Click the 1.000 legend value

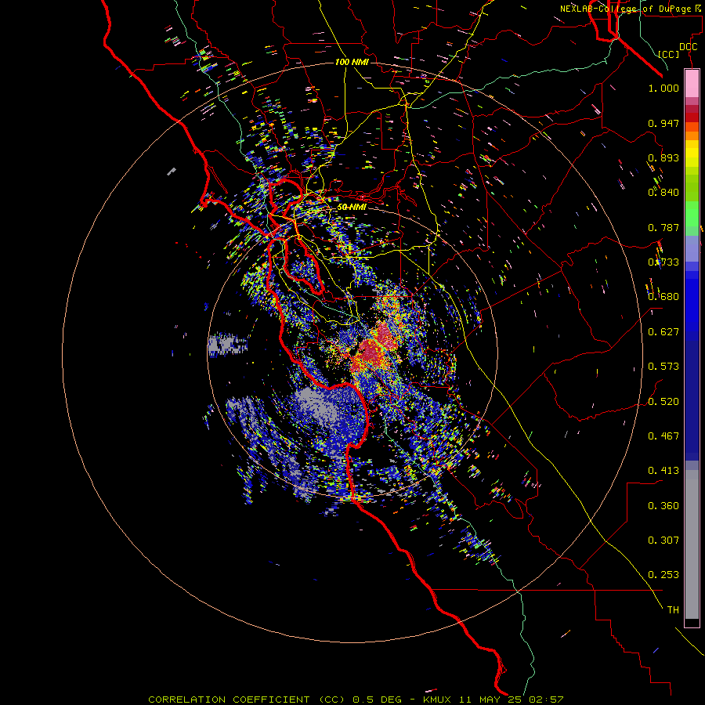[663, 88]
